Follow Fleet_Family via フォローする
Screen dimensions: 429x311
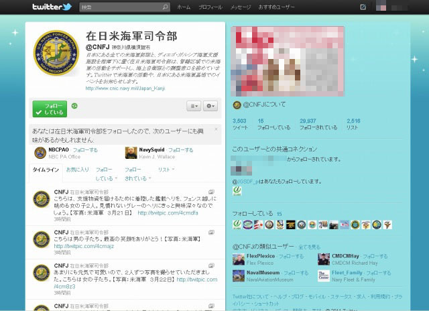(x=379, y=273)
